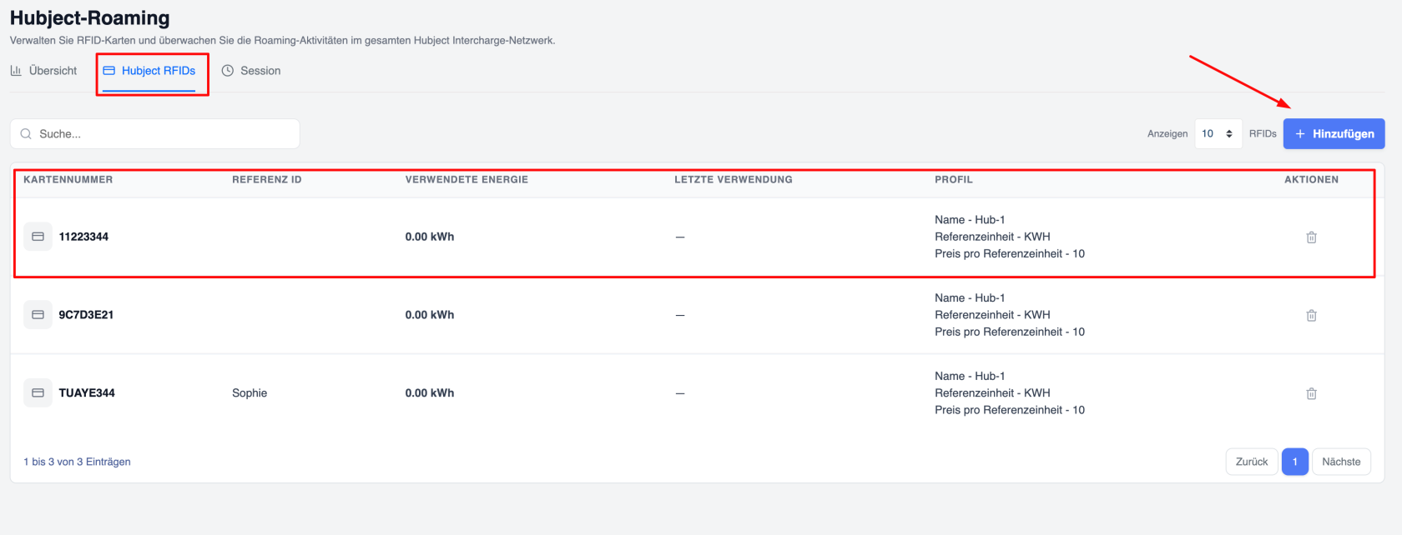Delete RFID card 11223344 via trash icon
Image resolution: width=1402 pixels, height=535 pixels.
click(x=1311, y=237)
